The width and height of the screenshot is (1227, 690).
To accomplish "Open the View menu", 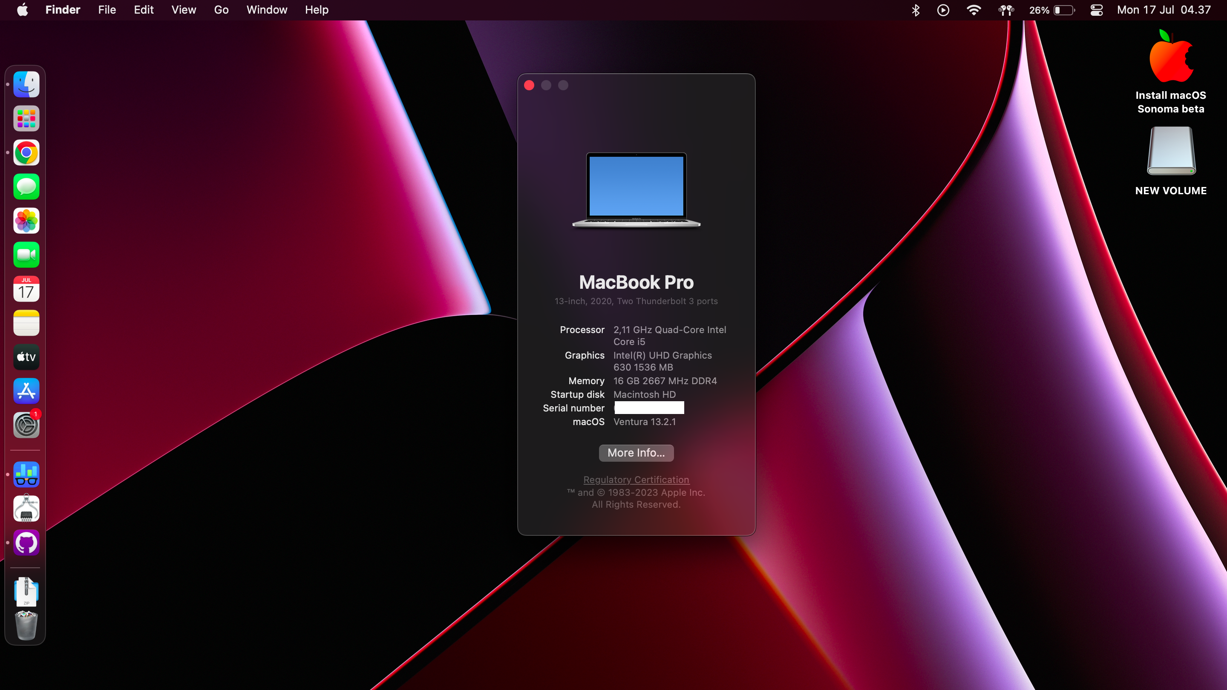I will tap(183, 10).
